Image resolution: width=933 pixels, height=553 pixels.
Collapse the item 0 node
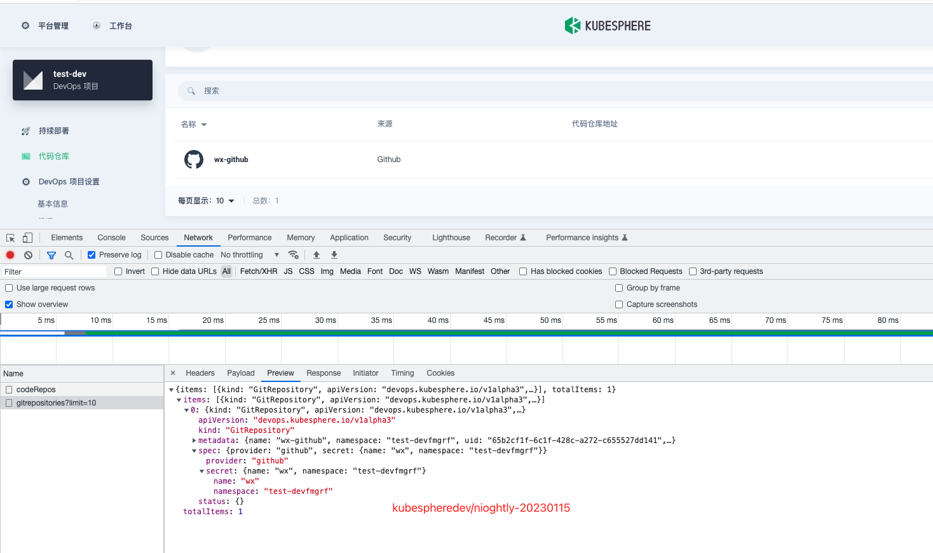[187, 410]
